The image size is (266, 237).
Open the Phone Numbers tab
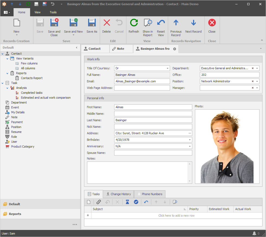click(150, 194)
